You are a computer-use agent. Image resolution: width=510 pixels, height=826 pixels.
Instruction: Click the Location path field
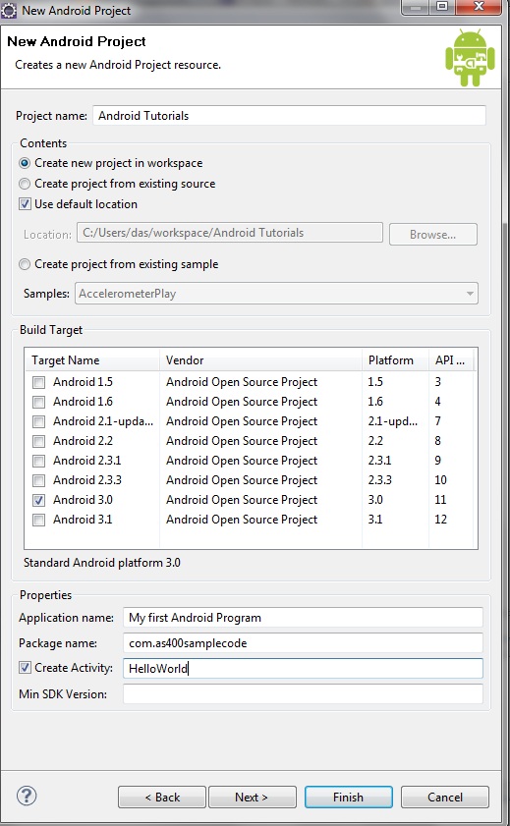[x=230, y=233]
